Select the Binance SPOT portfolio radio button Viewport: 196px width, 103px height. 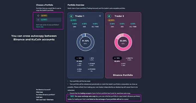pos(38,16)
